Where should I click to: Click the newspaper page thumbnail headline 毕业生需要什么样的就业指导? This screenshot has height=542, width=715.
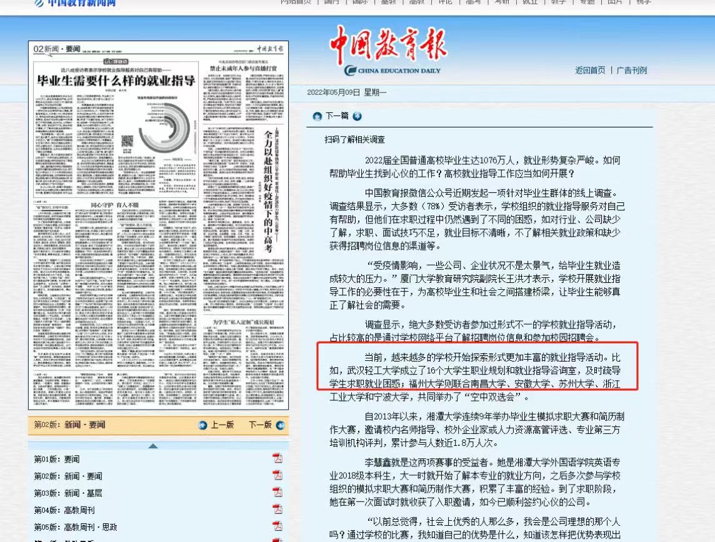(116, 80)
